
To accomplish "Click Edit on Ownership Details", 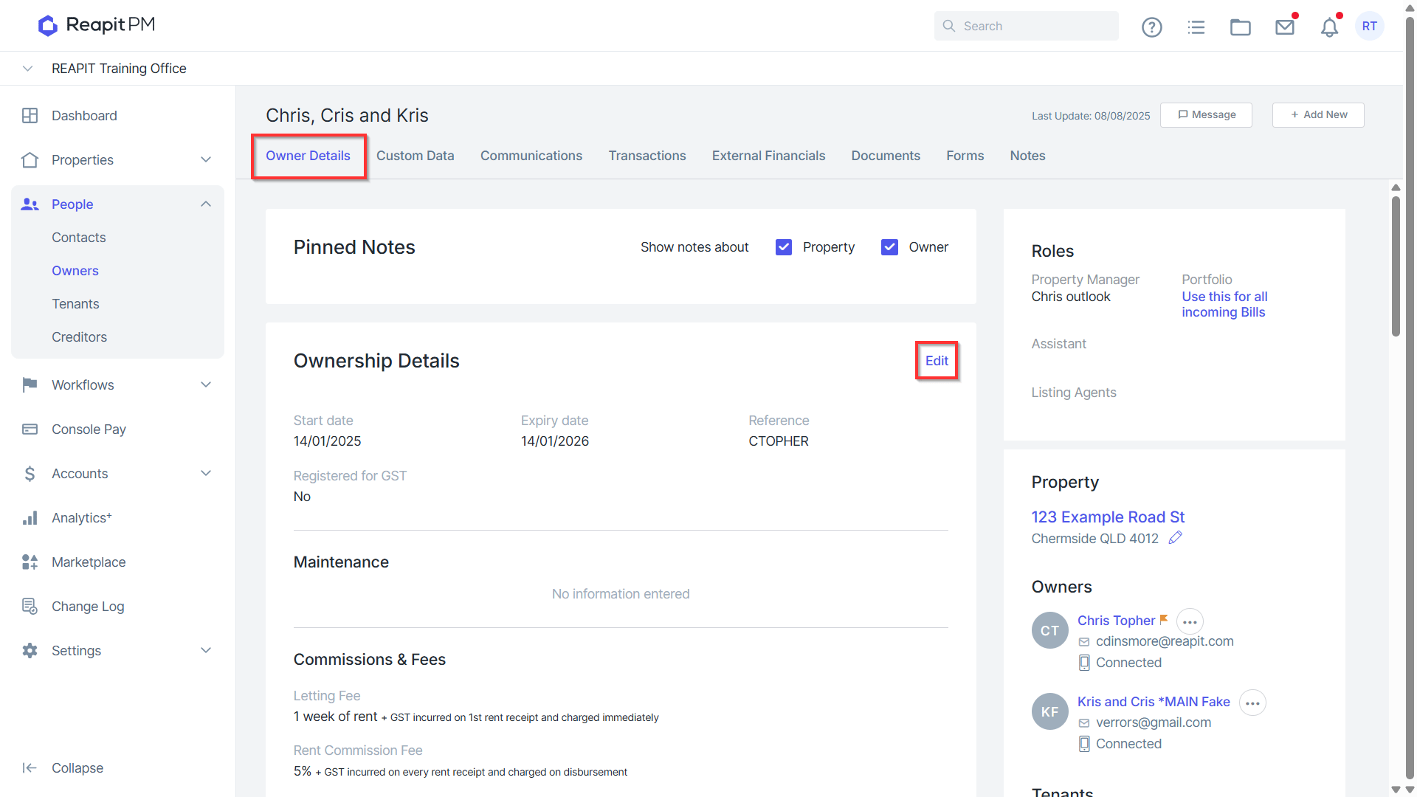I will coord(937,361).
